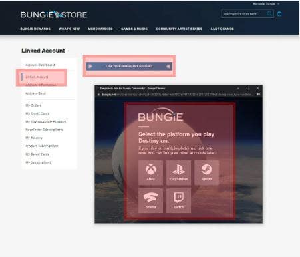Open the Last Chance menu
The height and width of the screenshot is (257, 300).
pos(222,29)
